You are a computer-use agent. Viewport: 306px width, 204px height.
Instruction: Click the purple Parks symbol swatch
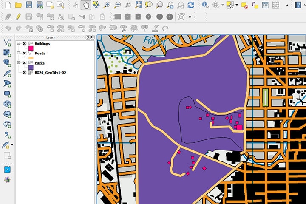[31, 68]
